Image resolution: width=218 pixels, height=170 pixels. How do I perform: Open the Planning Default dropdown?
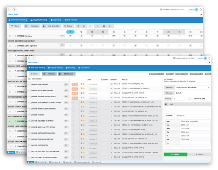180,93
